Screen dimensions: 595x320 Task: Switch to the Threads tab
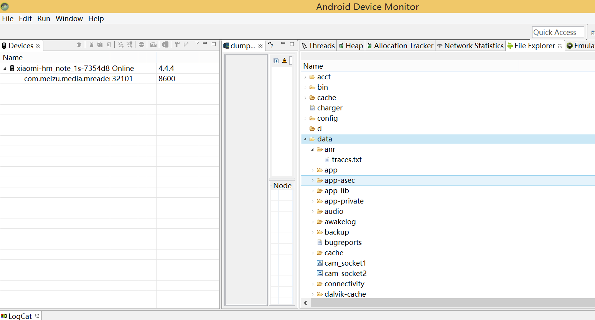pos(318,46)
